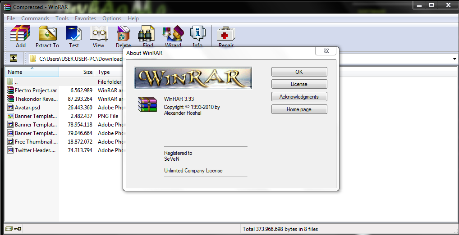Sort file list by Type column
The height and width of the screenshot is (235, 459).
109,72
